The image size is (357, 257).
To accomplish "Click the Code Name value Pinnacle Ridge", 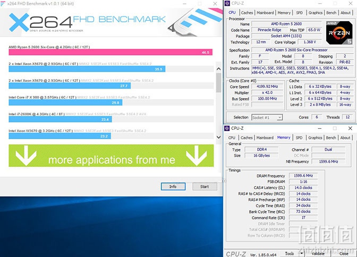I will 269,30.
